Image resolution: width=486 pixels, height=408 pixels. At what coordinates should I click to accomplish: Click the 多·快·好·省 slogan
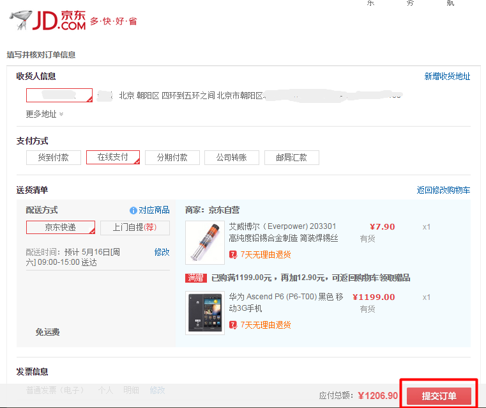[114, 21]
